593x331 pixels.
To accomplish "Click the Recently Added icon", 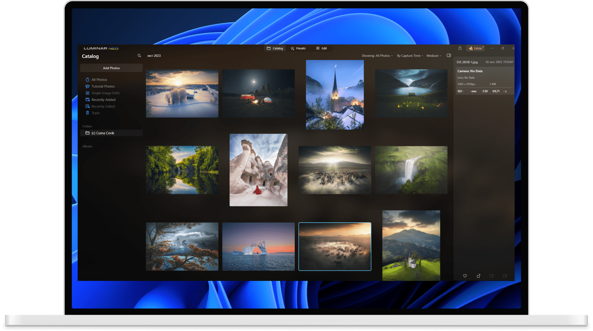I will (x=88, y=100).
